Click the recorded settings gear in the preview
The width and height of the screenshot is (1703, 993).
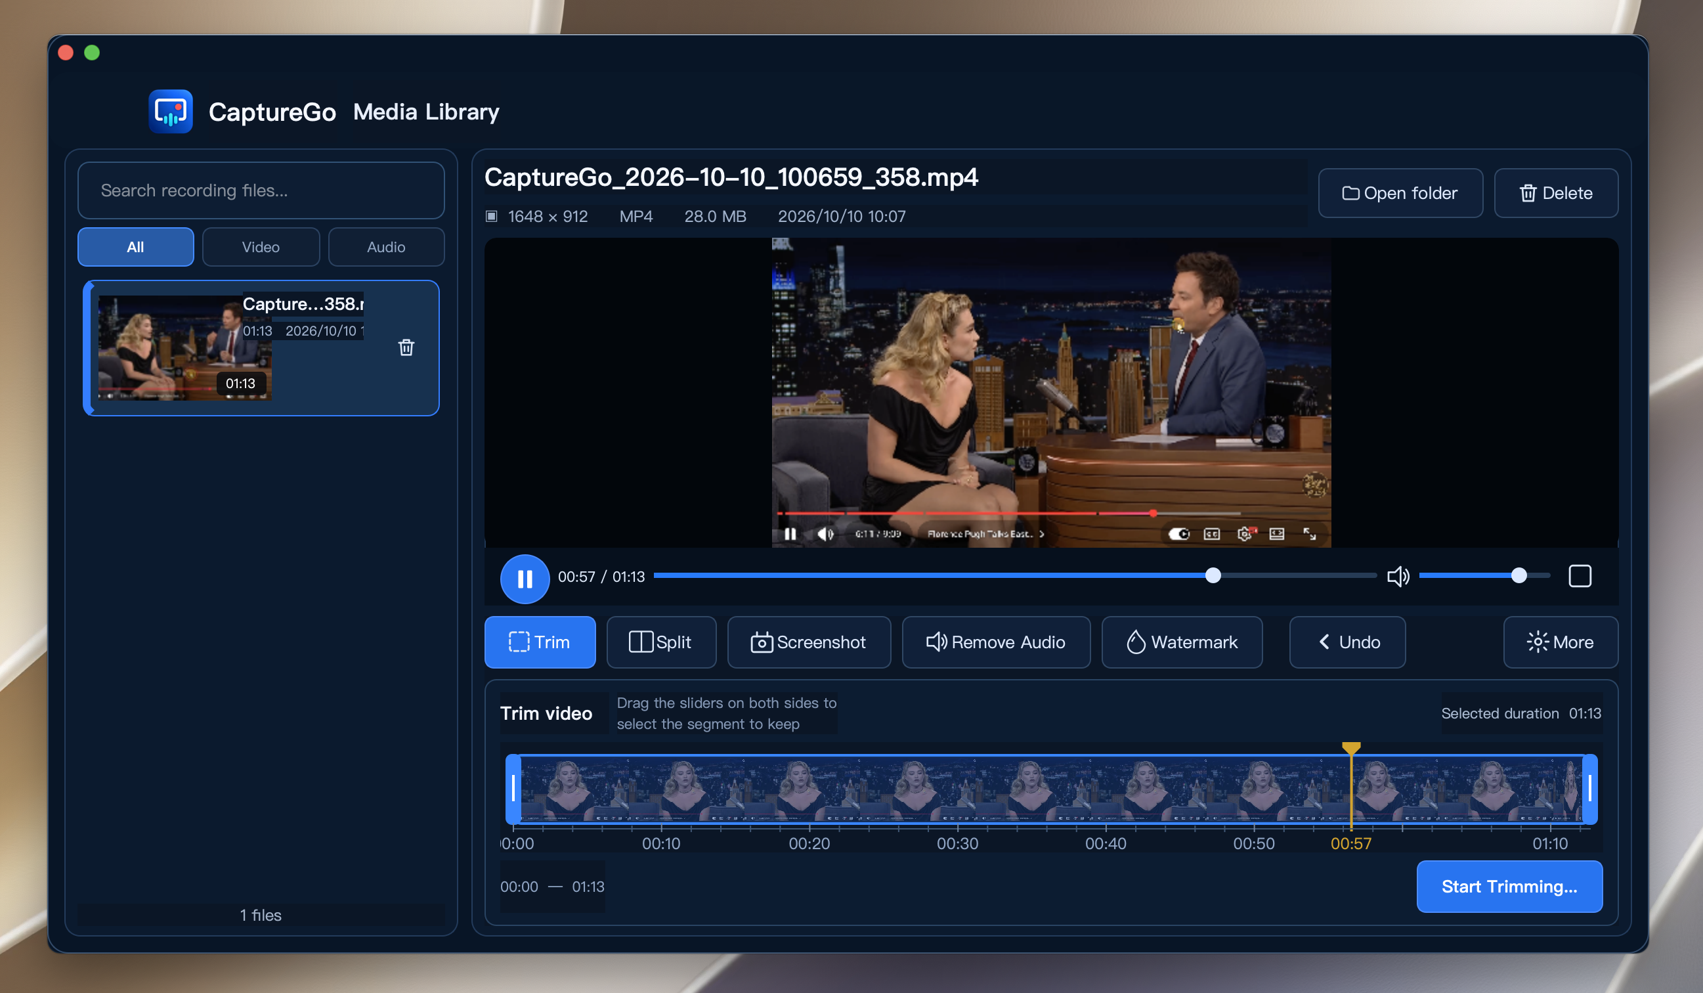coord(1245,534)
